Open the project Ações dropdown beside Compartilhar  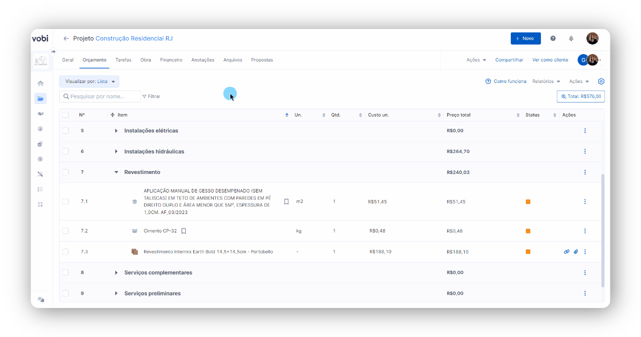[476, 60]
